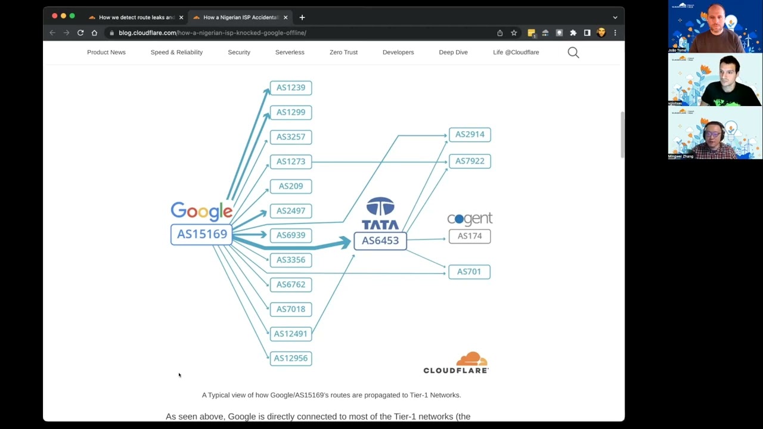
Task: Open the Extensions puzzle-piece menu
Action: point(573,33)
